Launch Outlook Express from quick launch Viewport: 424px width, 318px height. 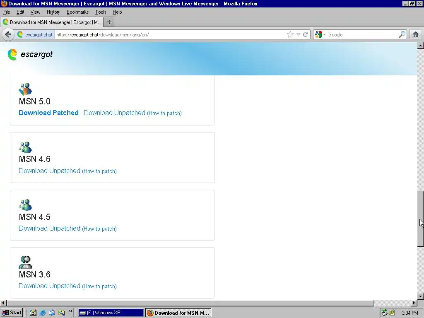coord(52,313)
